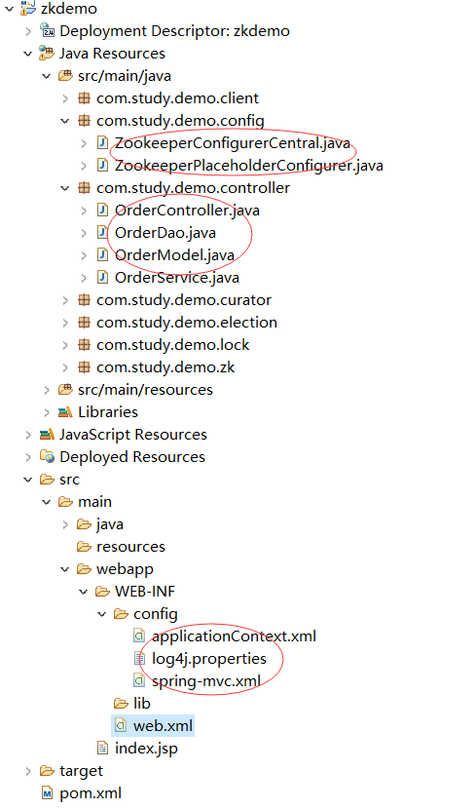The width and height of the screenshot is (476, 809).
Task: Expand the com.study.demo.zk package
Action: 65,367
